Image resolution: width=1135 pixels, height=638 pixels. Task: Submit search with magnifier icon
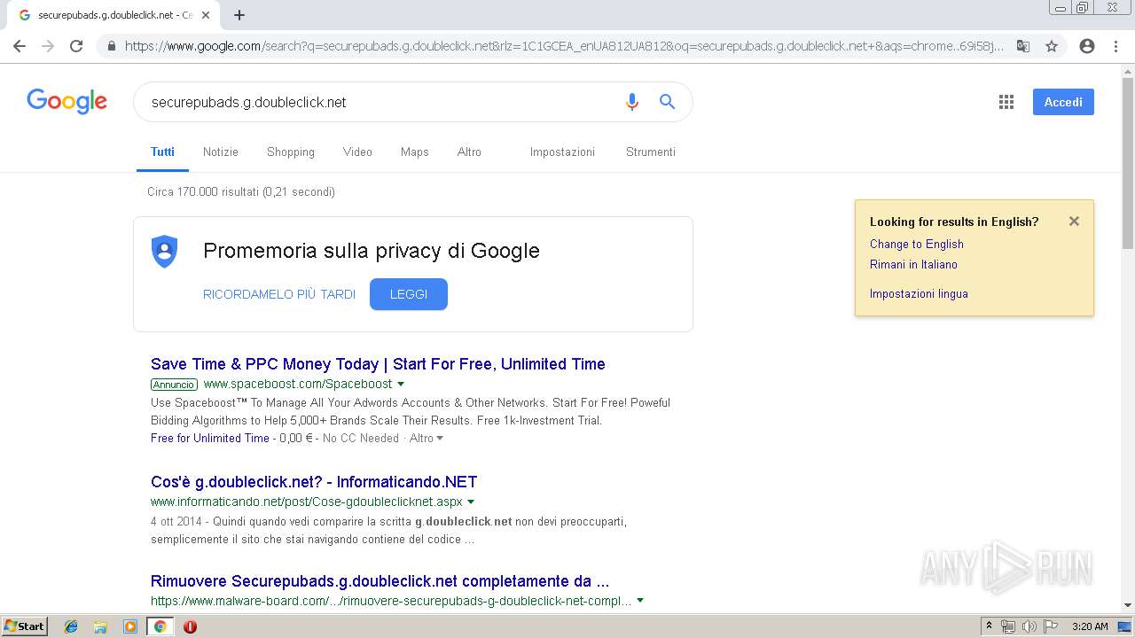click(x=668, y=102)
